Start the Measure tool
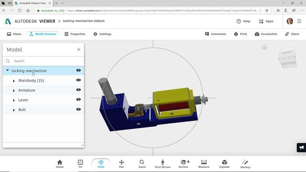Image resolution: width=306 pixels, height=172 pixels. 204,164
